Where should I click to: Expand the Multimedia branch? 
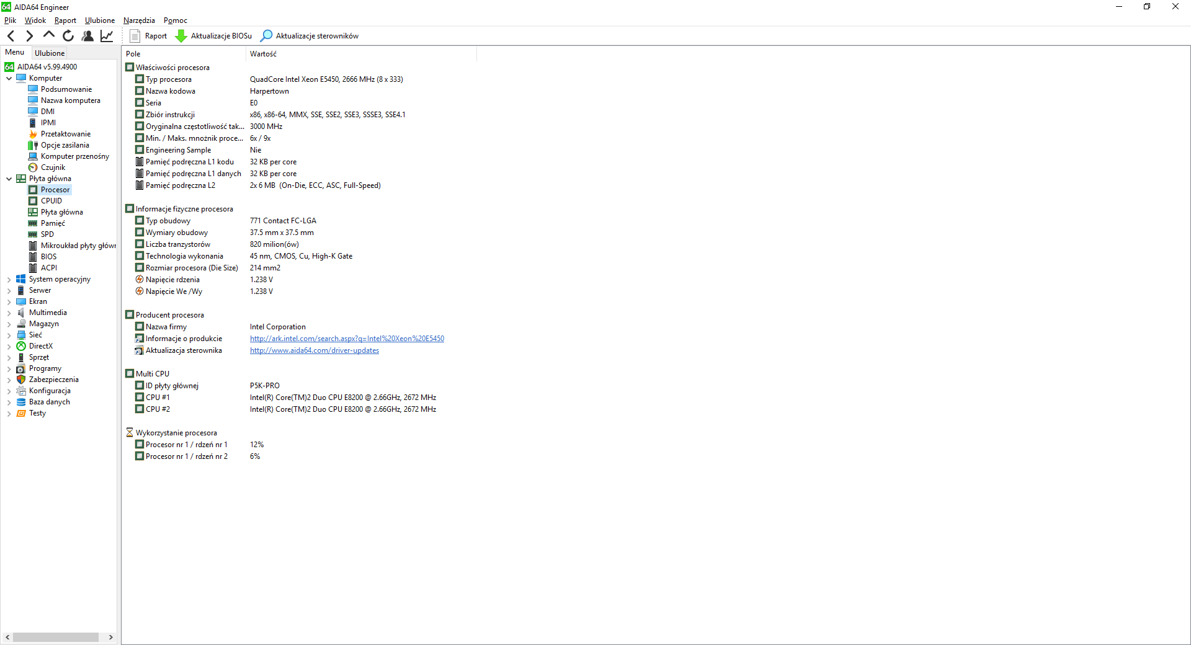9,313
